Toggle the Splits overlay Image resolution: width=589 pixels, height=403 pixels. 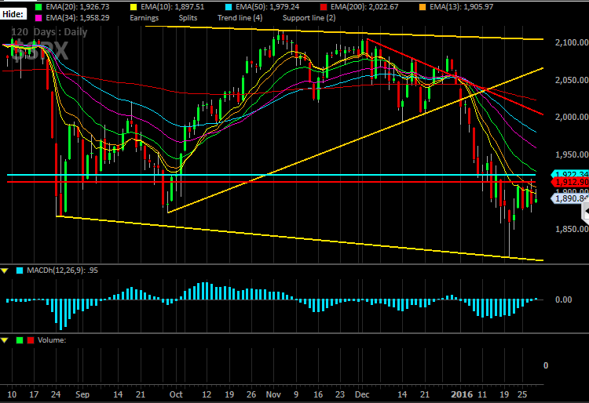tap(188, 17)
